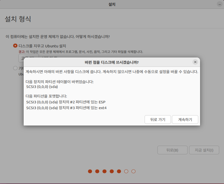This screenshot has height=184, width=224.
Task: Click the 설치 형식 page heading
Action: click(x=18, y=19)
